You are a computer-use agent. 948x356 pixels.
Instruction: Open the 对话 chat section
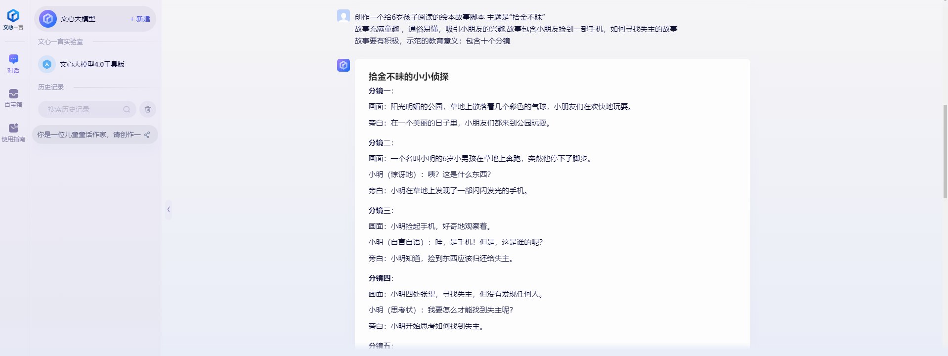pyautogui.click(x=13, y=64)
